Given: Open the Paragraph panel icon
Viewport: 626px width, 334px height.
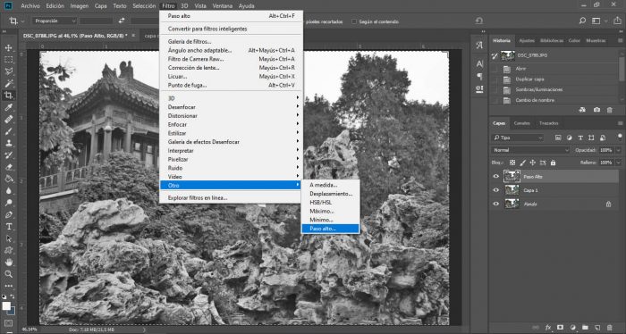Looking at the screenshot, I should (479, 76).
